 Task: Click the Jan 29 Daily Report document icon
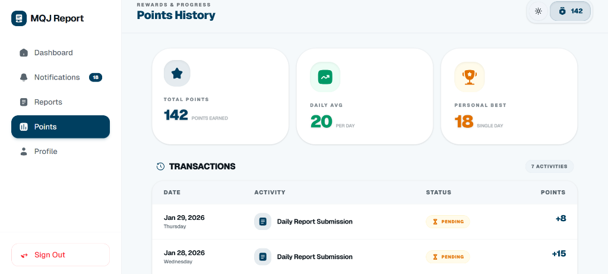pos(262,222)
